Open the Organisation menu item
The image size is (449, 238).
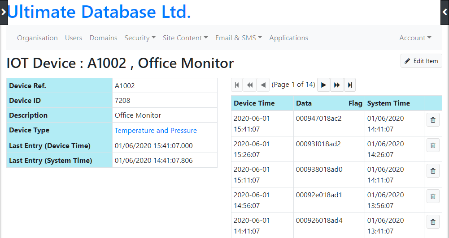(x=37, y=38)
